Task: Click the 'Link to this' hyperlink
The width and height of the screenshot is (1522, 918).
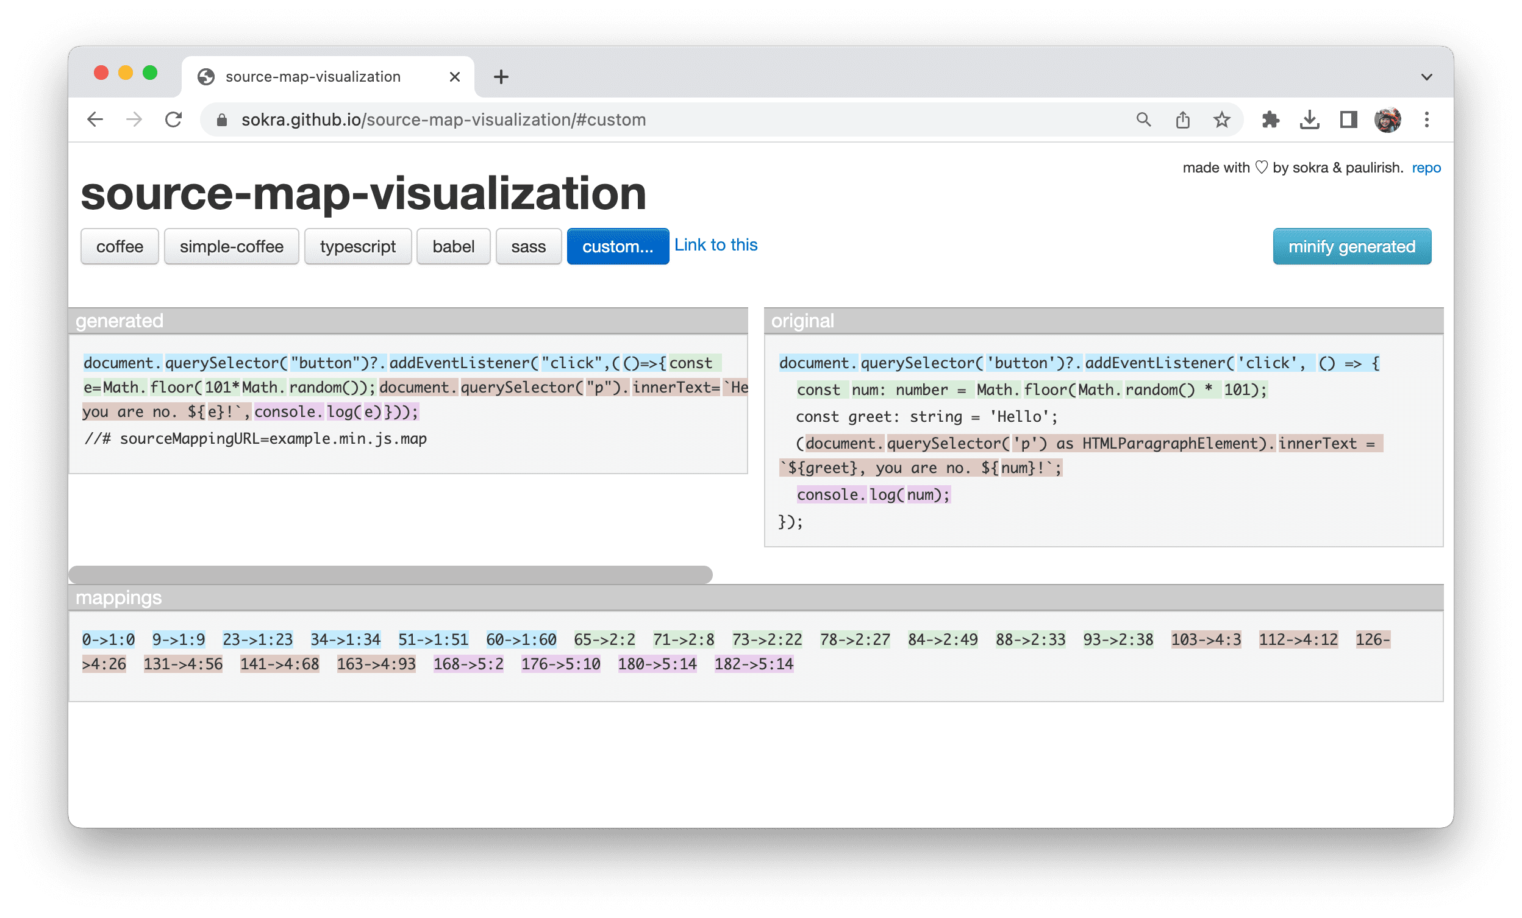Action: 715,244
